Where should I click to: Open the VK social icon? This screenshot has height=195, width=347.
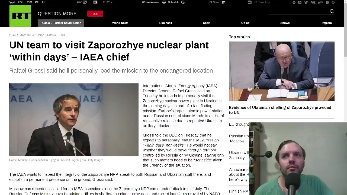[x=313, y=2]
